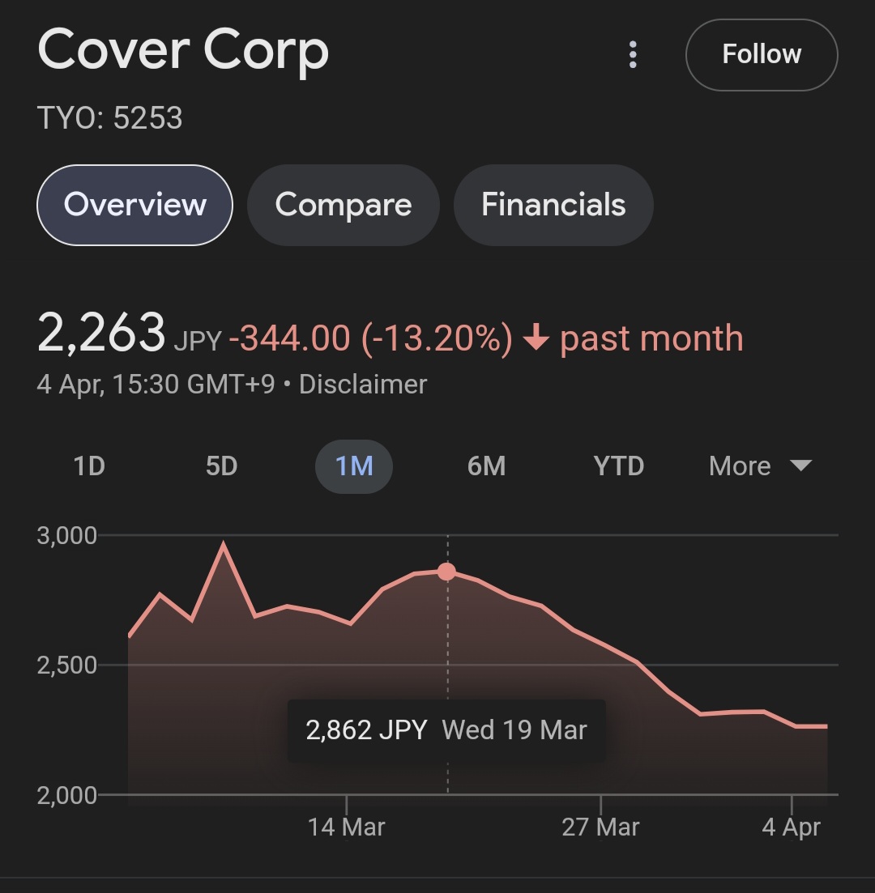This screenshot has width=875, height=893.
Task: Click the Cover Corp heading
Action: [183, 51]
